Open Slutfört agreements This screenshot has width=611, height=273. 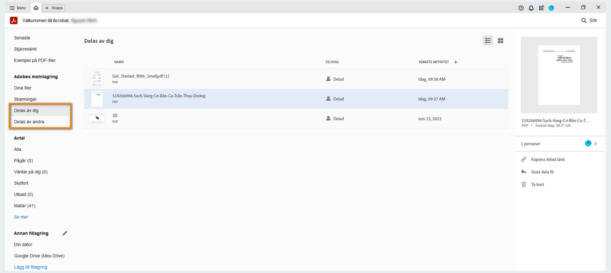click(x=21, y=183)
